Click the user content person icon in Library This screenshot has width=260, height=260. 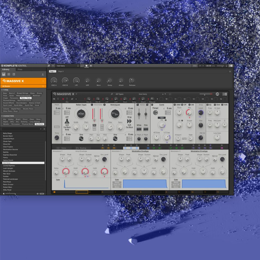(x=42, y=75)
